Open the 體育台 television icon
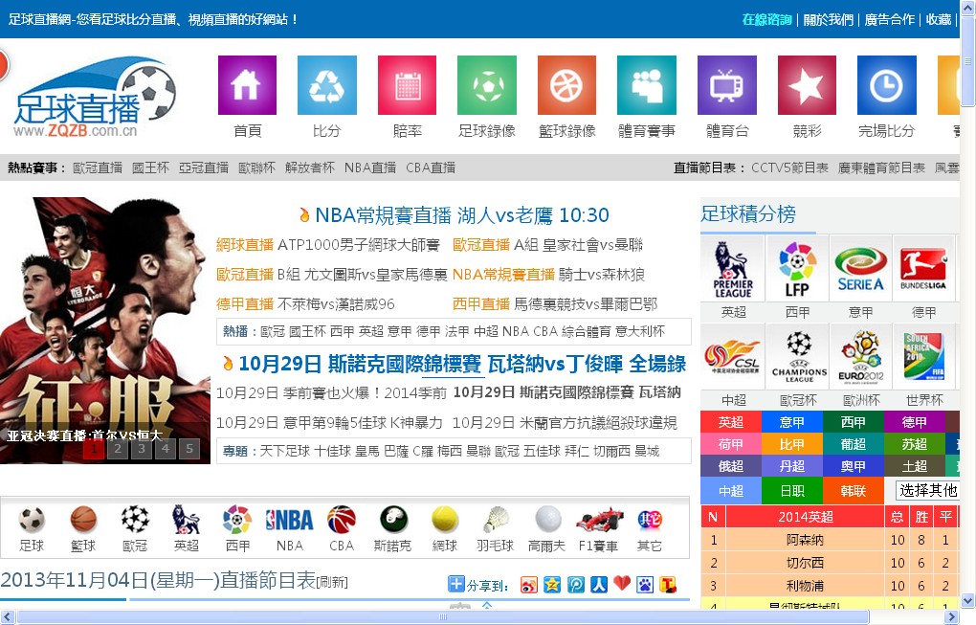 [727, 85]
